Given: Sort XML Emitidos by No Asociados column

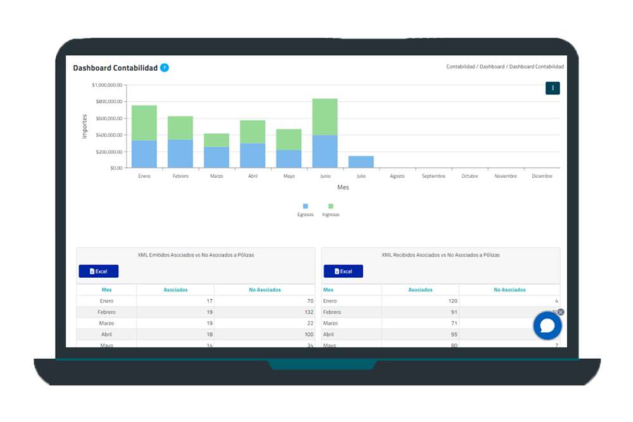Looking at the screenshot, I should [x=265, y=290].
